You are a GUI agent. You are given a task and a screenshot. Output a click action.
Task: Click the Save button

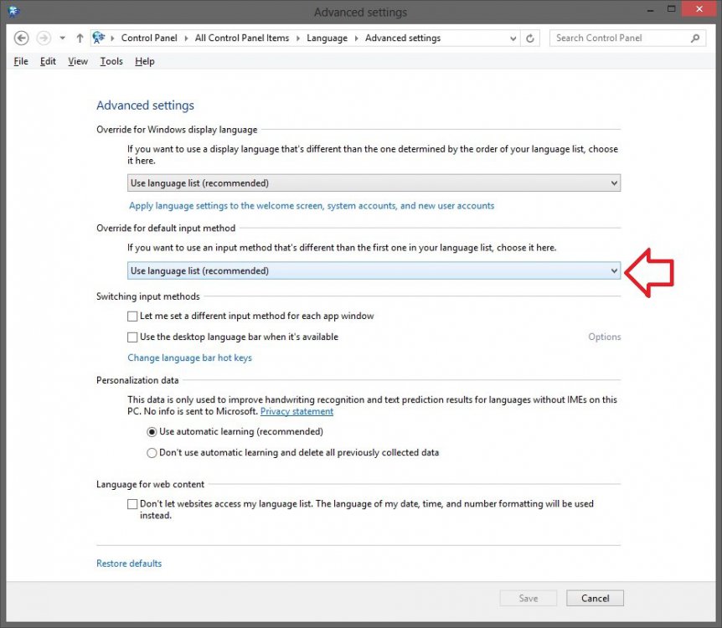coord(528,598)
